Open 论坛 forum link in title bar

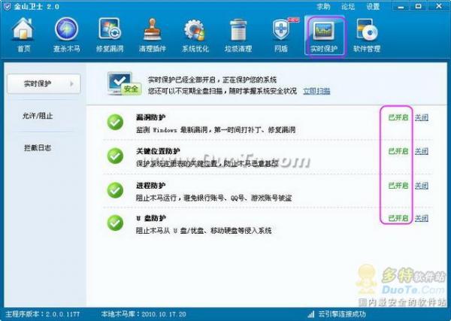(348, 7)
